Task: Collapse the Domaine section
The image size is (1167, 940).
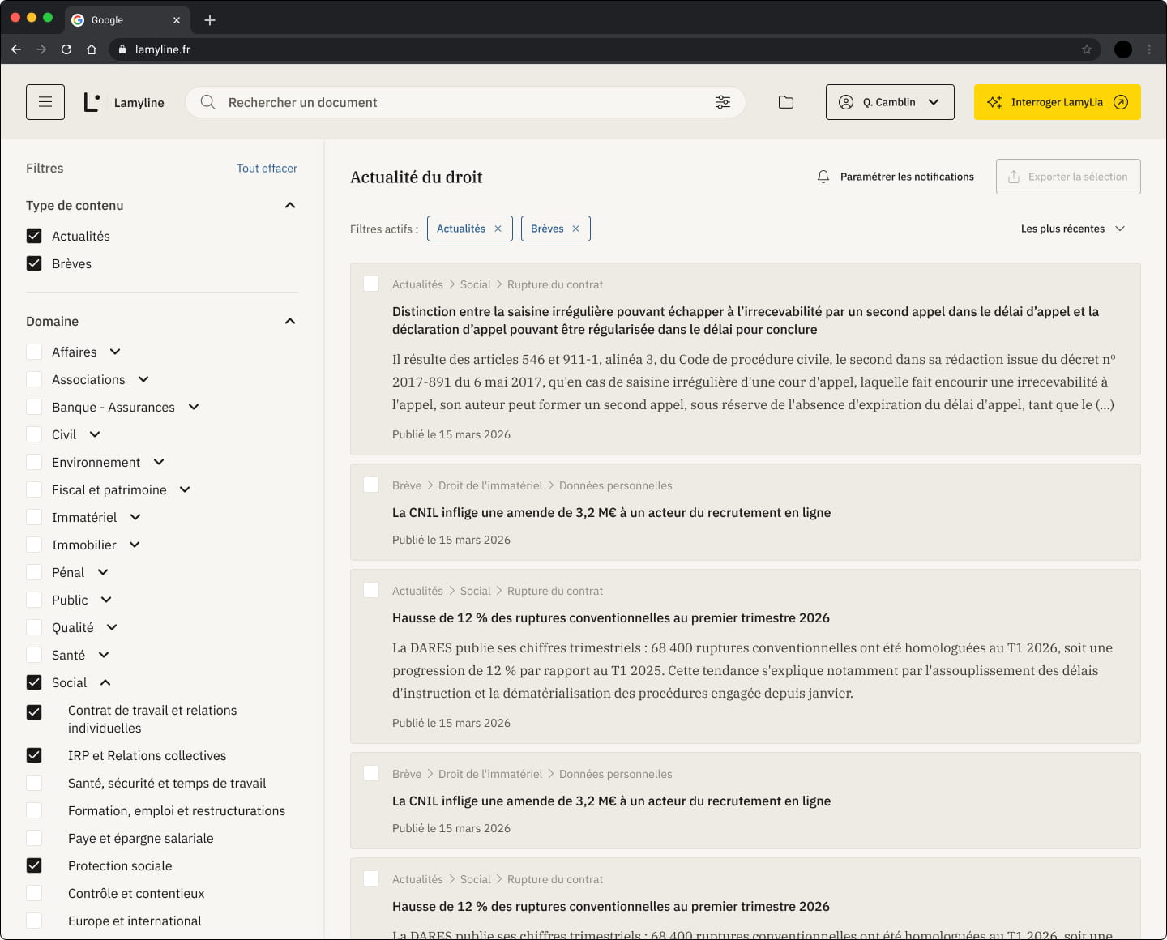Action: (x=290, y=322)
